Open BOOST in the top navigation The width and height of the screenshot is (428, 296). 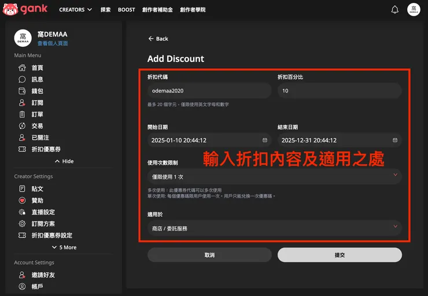(127, 10)
